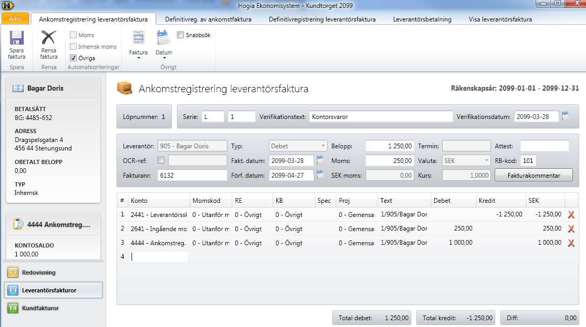Switch to Definitivregistrering leverantörsfaktura tab

point(322,19)
